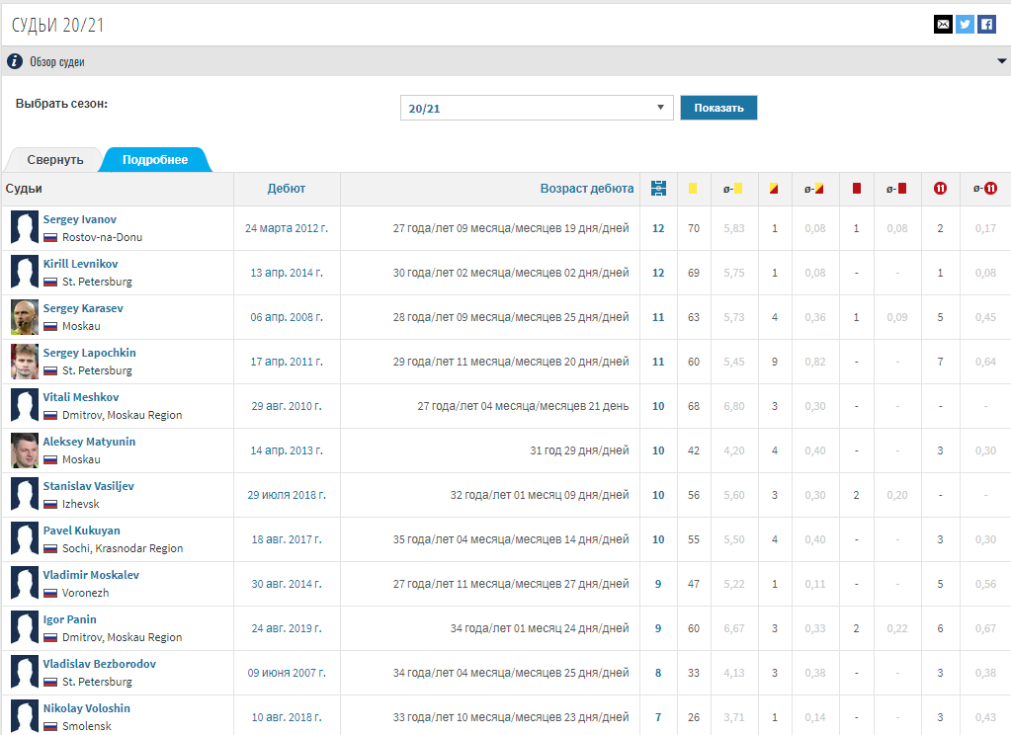Open Sergey Ivanov referee profile
Image resolution: width=1011 pixels, height=735 pixels.
pyautogui.click(x=80, y=219)
